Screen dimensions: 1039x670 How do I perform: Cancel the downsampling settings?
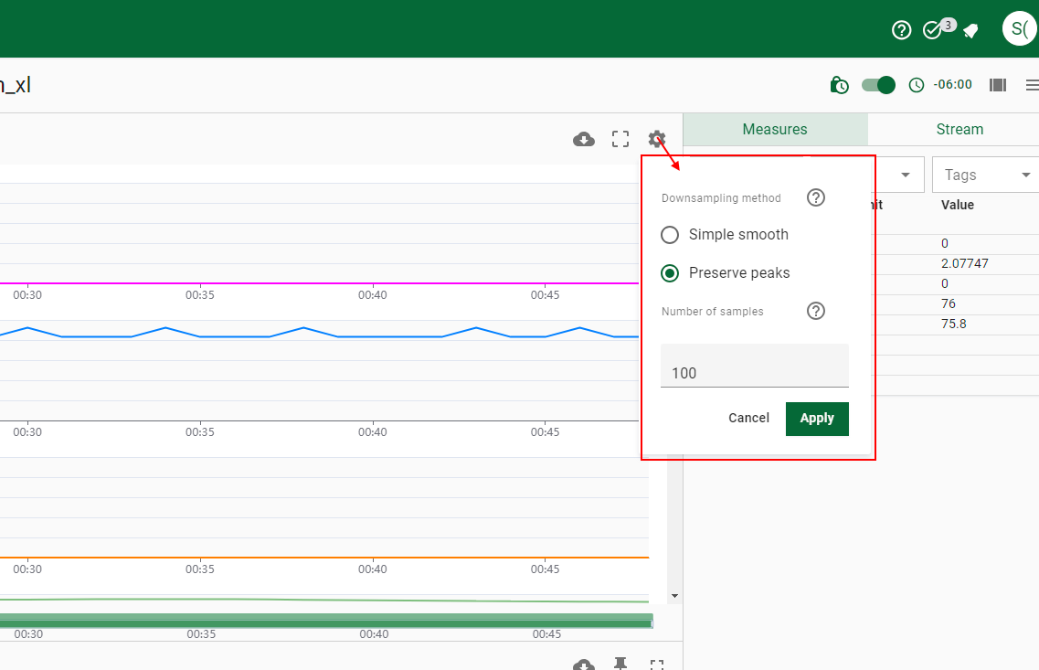point(748,418)
